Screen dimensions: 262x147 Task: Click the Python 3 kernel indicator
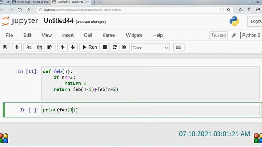pyautogui.click(x=251, y=36)
